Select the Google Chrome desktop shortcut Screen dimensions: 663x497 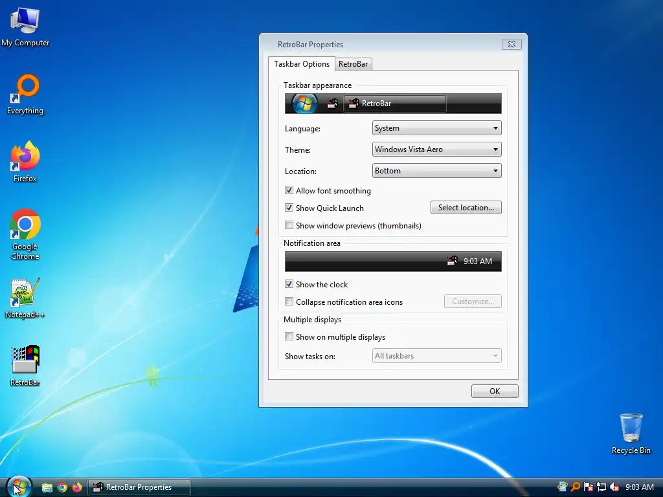pos(25,234)
